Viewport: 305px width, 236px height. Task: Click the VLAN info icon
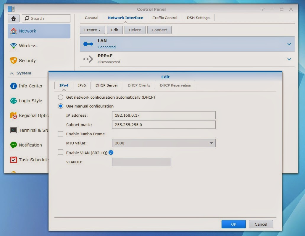[x=111, y=152]
